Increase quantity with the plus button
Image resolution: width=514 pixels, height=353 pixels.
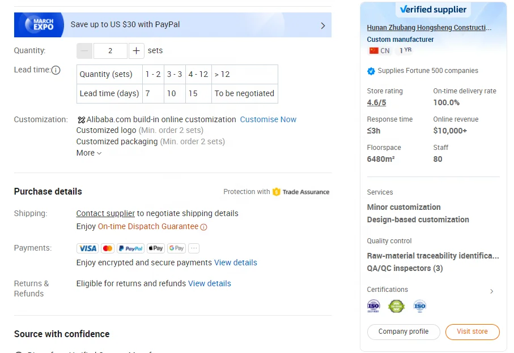[x=137, y=51]
